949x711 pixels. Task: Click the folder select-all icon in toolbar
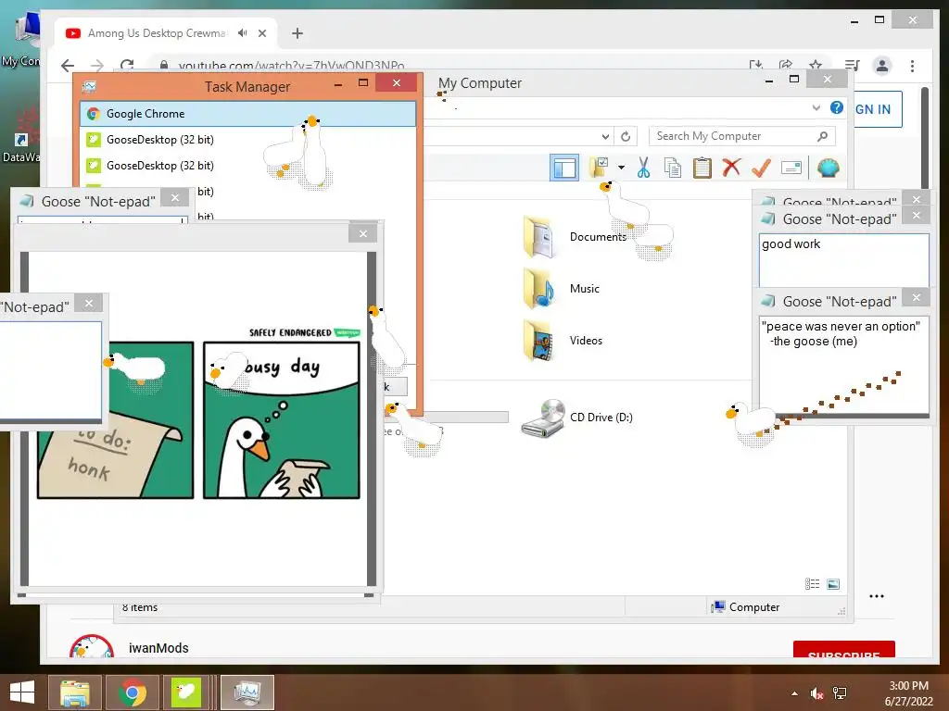pos(600,168)
